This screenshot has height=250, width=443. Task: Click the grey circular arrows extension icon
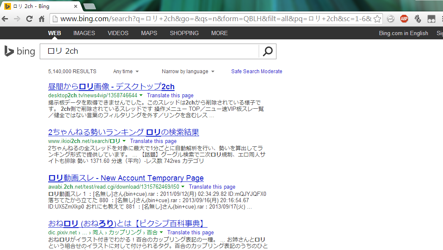391,19
